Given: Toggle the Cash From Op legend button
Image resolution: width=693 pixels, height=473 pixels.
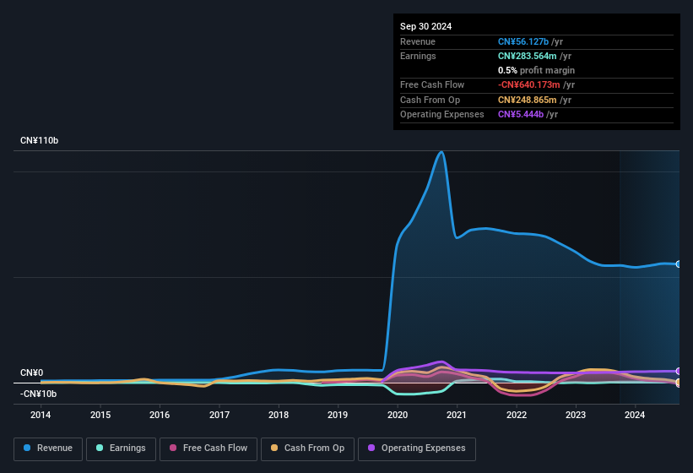Looking at the screenshot, I should [307, 449].
